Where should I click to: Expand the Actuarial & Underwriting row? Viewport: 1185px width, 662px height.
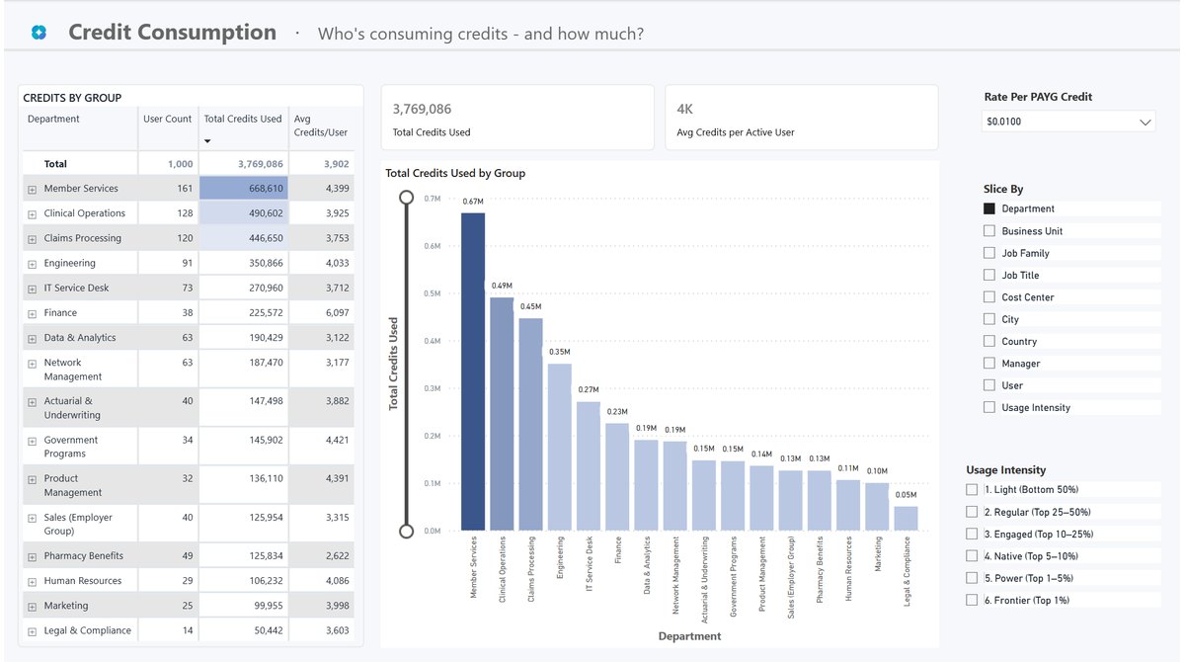(x=32, y=402)
